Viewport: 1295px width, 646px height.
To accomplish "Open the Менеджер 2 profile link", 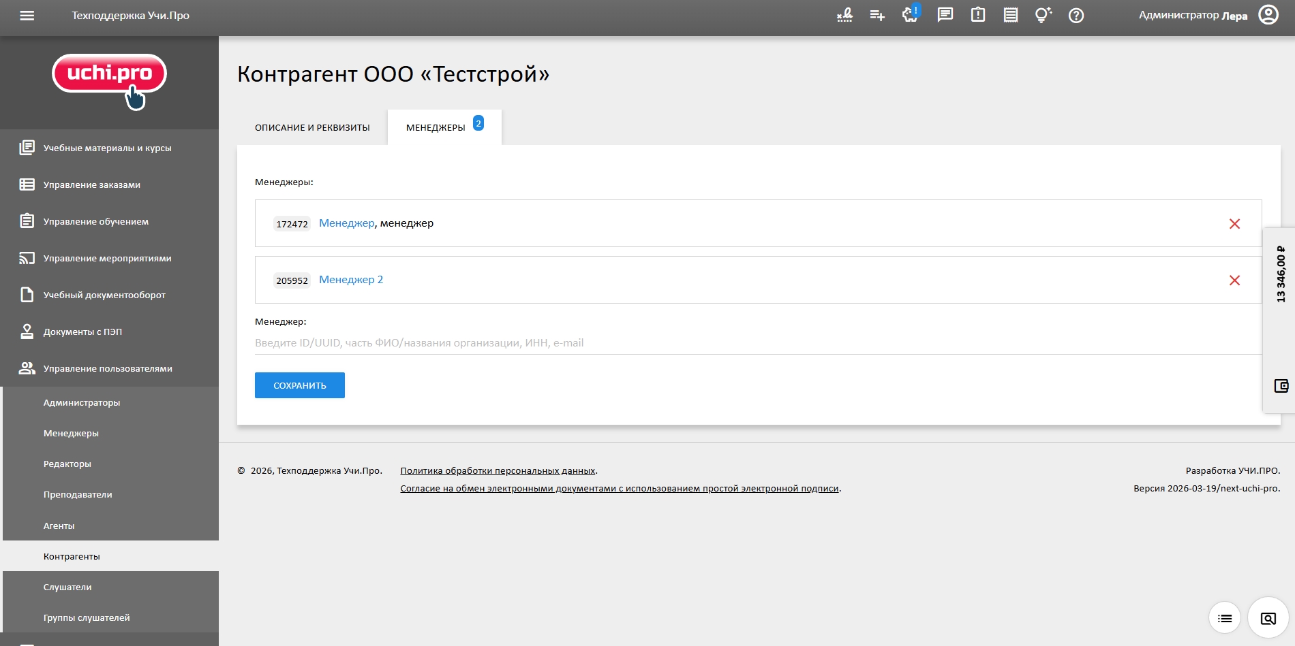I will (351, 279).
